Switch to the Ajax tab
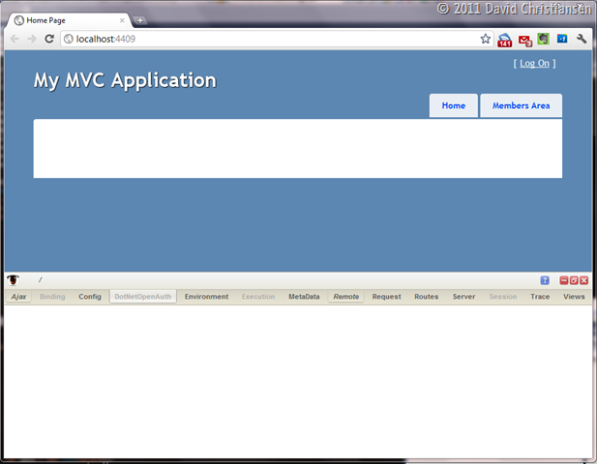The width and height of the screenshot is (597, 464). coord(18,297)
